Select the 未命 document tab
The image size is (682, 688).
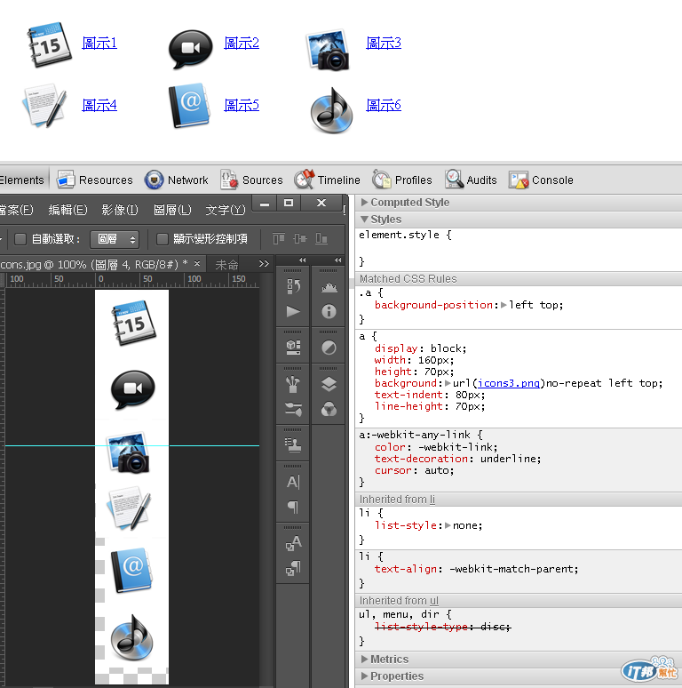[226, 265]
